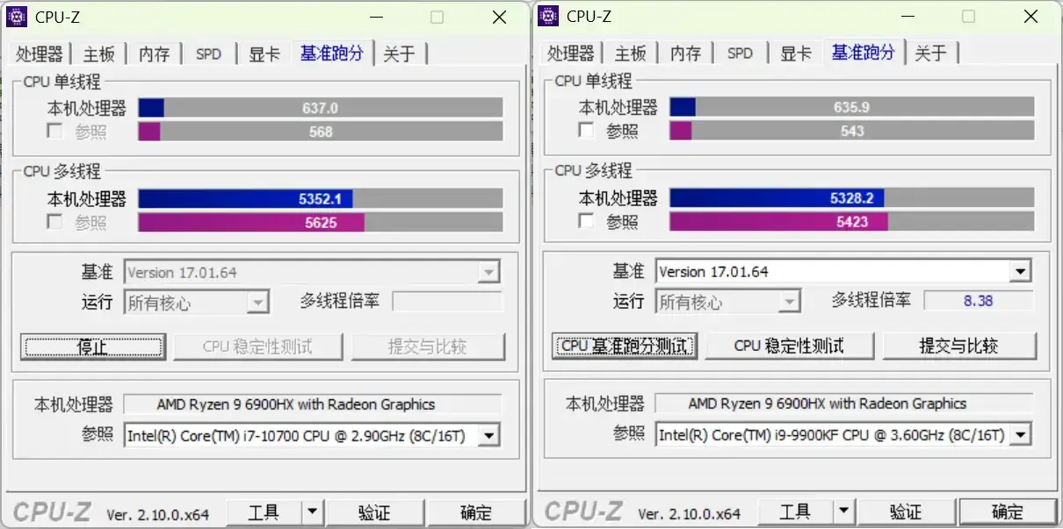Click 确定 button in right window
Image resolution: width=1063 pixels, height=529 pixels.
tap(1008, 511)
